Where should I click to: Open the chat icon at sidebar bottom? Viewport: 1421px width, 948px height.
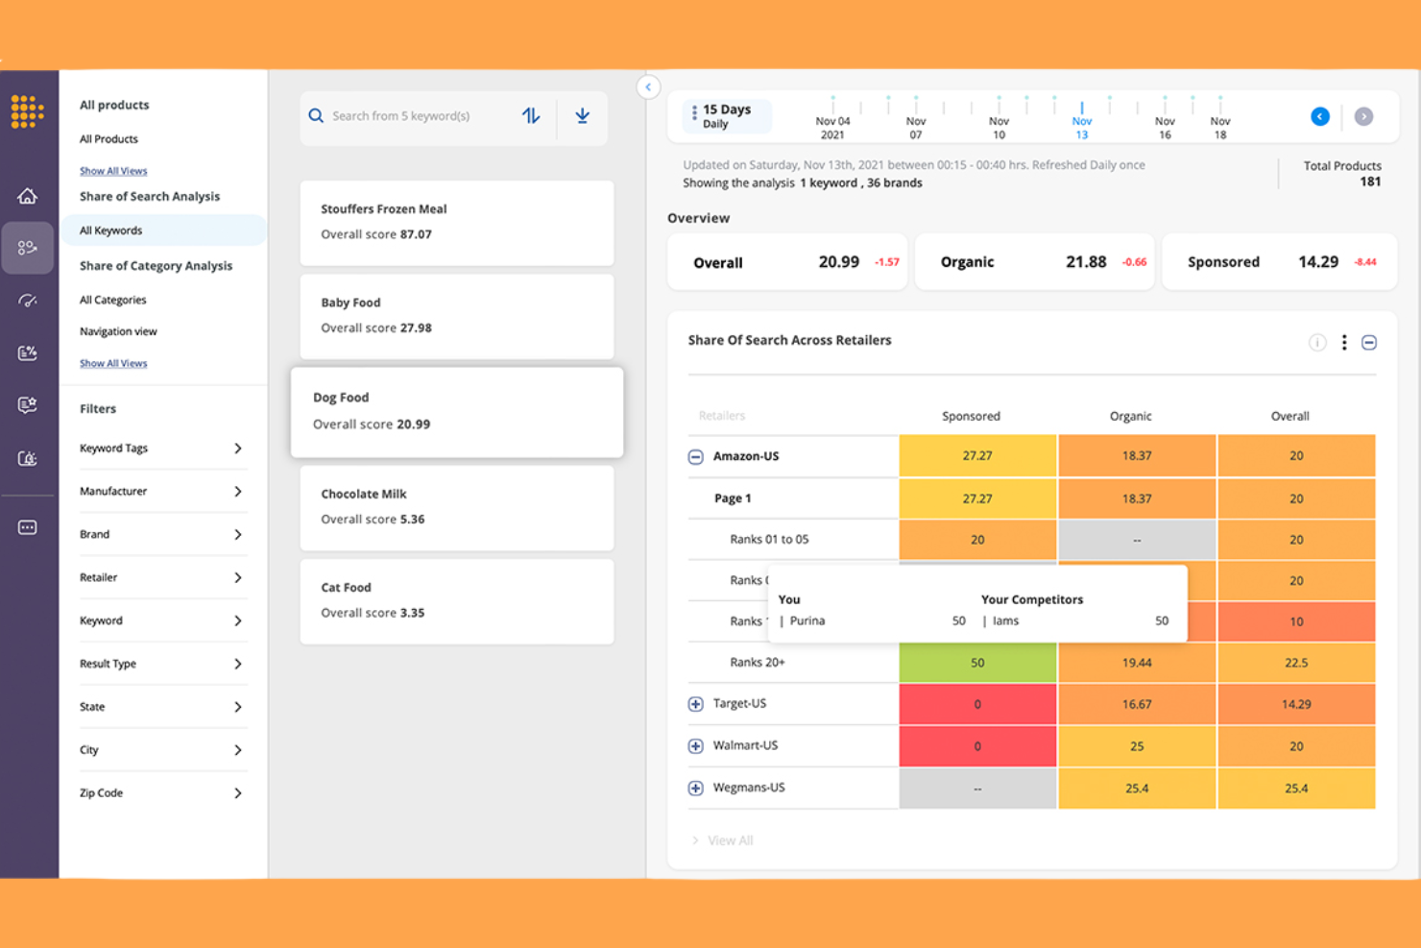(x=28, y=526)
